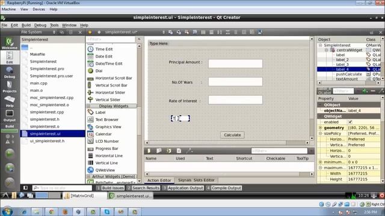This screenshot has height=216, width=385.
Task: Open the Welcome mode in Qt Creator
Action: (x=10, y=43)
